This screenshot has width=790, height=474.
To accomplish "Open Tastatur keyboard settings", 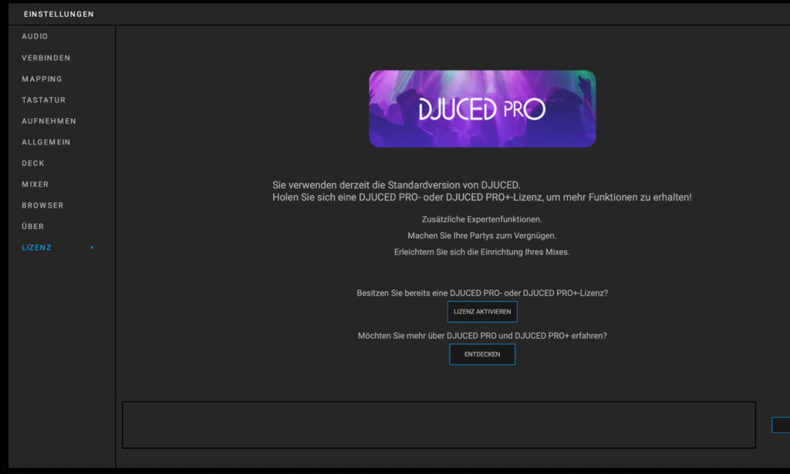I will click(43, 100).
